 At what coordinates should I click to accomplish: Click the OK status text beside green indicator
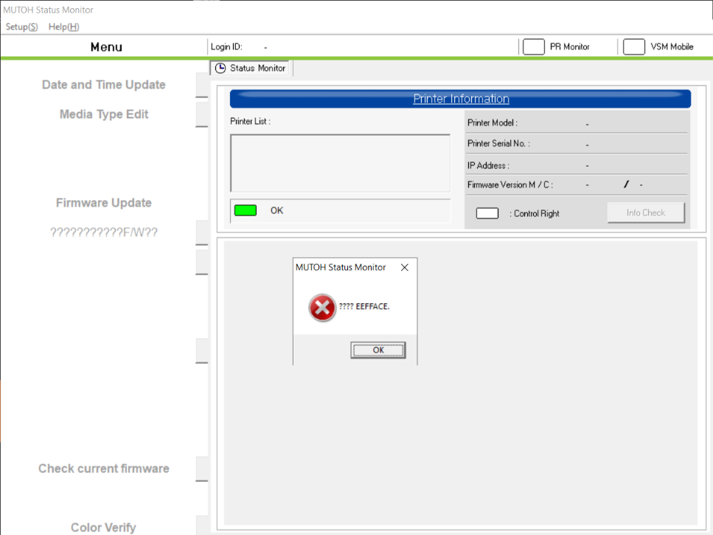pos(276,210)
